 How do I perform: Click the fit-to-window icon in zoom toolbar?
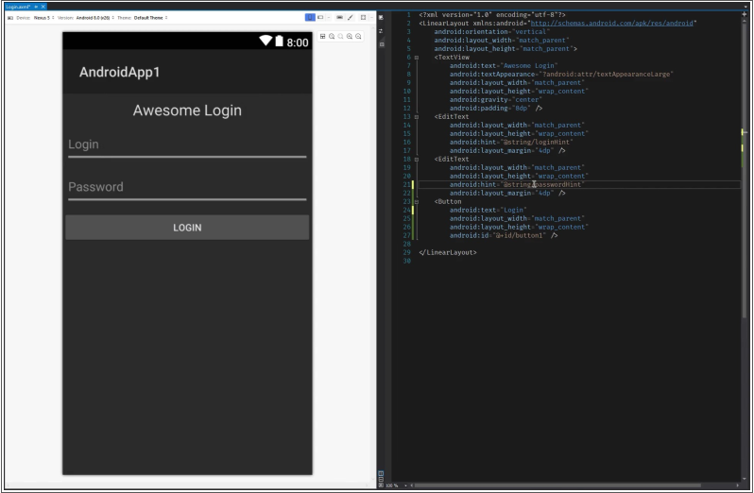tap(322, 36)
